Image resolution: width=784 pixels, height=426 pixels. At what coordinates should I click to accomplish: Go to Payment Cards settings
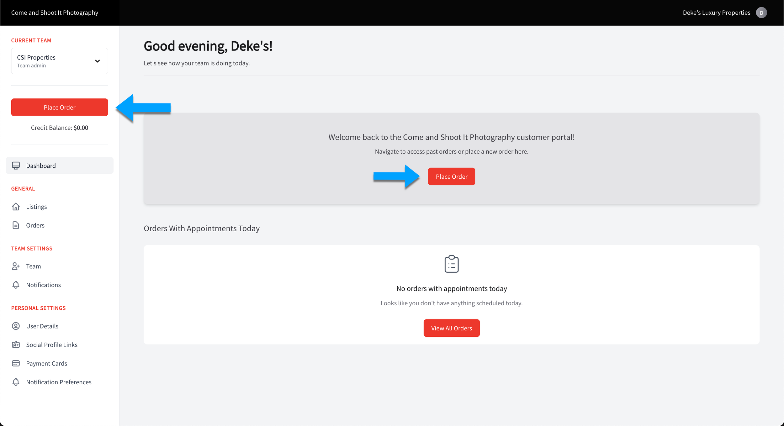pos(46,363)
